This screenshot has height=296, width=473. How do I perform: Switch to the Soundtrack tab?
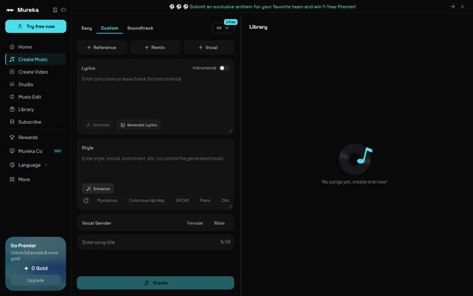[141, 28]
